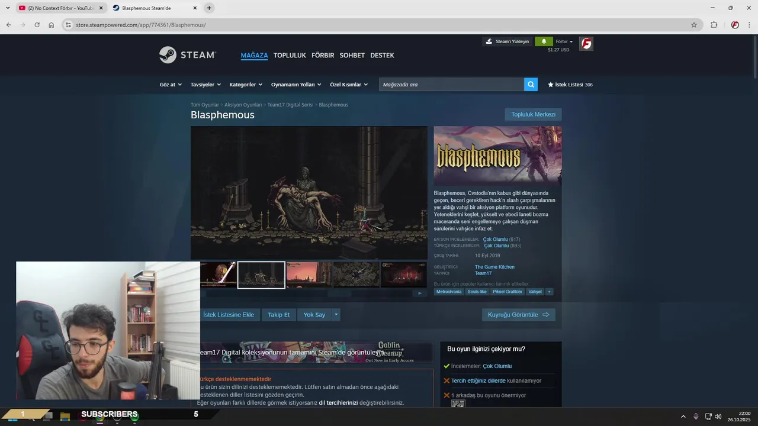Open the green notifications bell

click(544, 41)
